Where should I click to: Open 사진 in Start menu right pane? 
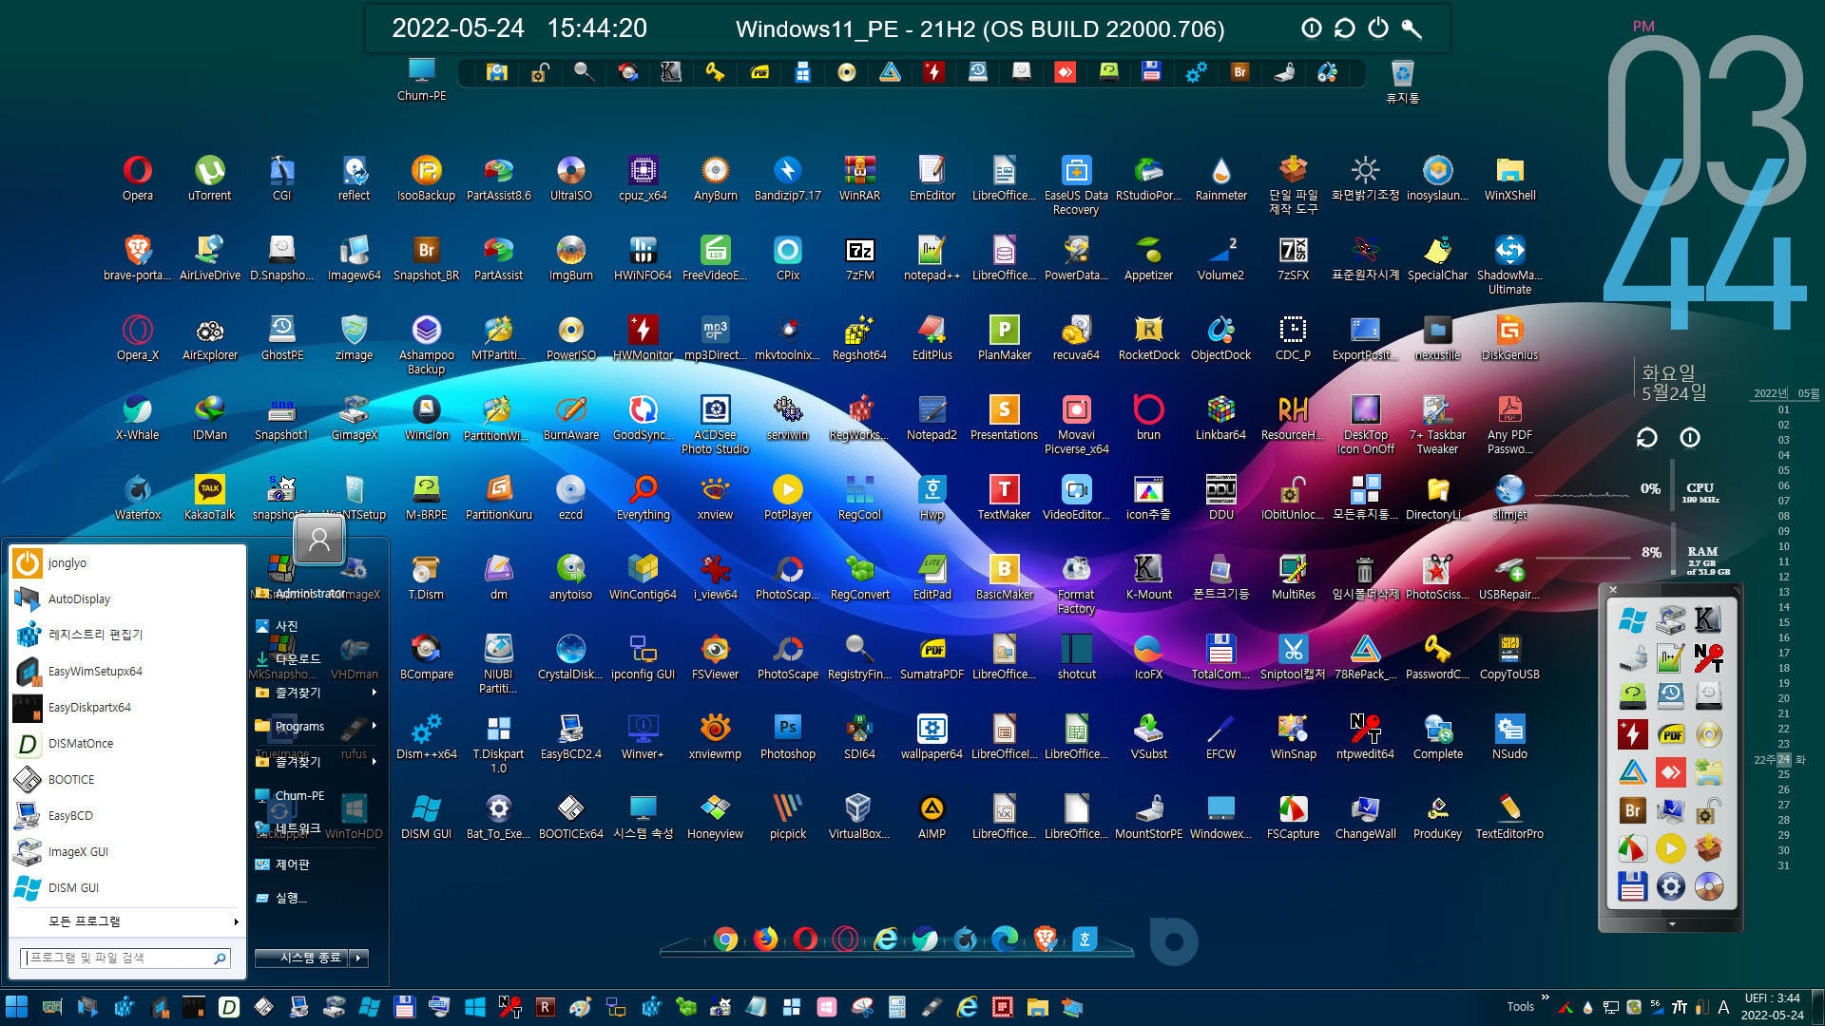(317, 626)
